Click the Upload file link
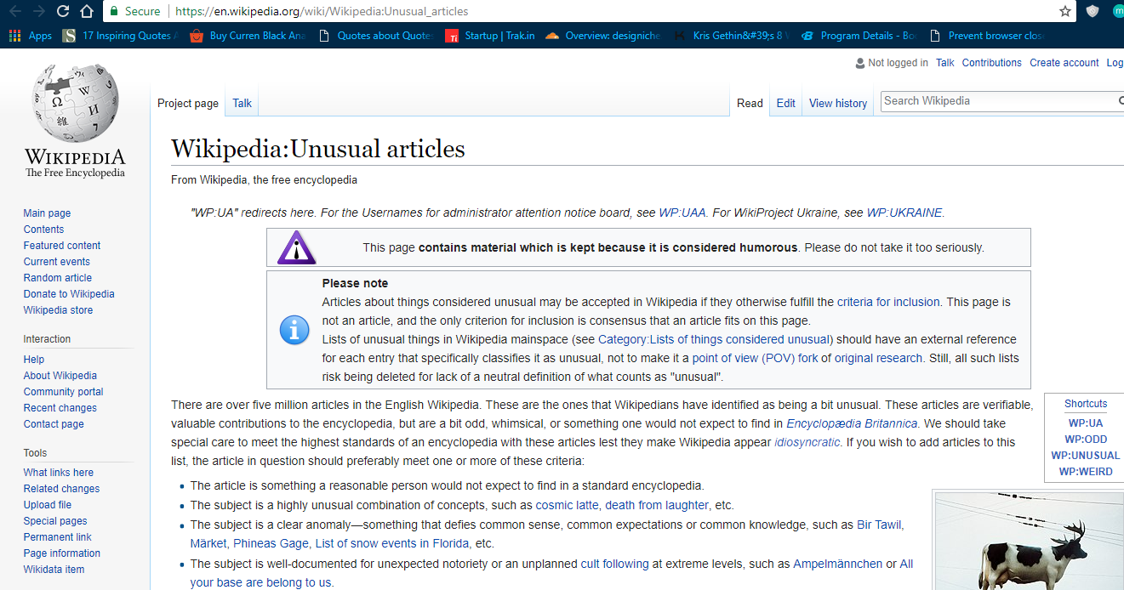The height and width of the screenshot is (590, 1124). click(48, 505)
